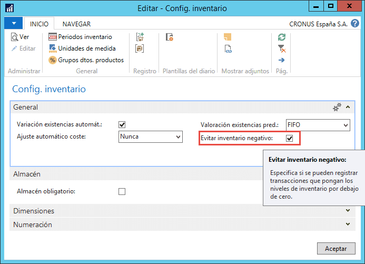The height and width of the screenshot is (264, 365).
Task: Click the top icon in Registro group
Action: click(x=140, y=37)
